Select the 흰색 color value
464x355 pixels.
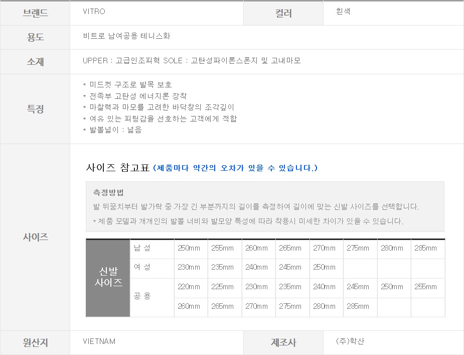343,11
